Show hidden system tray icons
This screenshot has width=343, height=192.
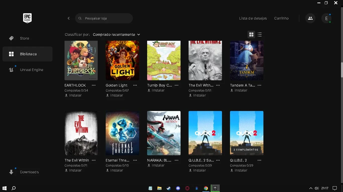(x=311, y=188)
